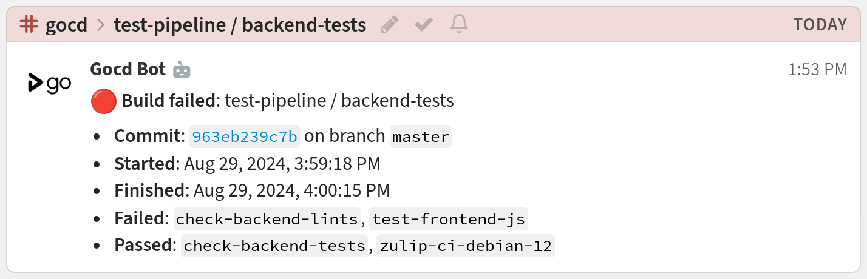Mark topic resolved with checkmark icon
Image resolution: width=867 pixels, height=279 pixels.
pos(424,24)
